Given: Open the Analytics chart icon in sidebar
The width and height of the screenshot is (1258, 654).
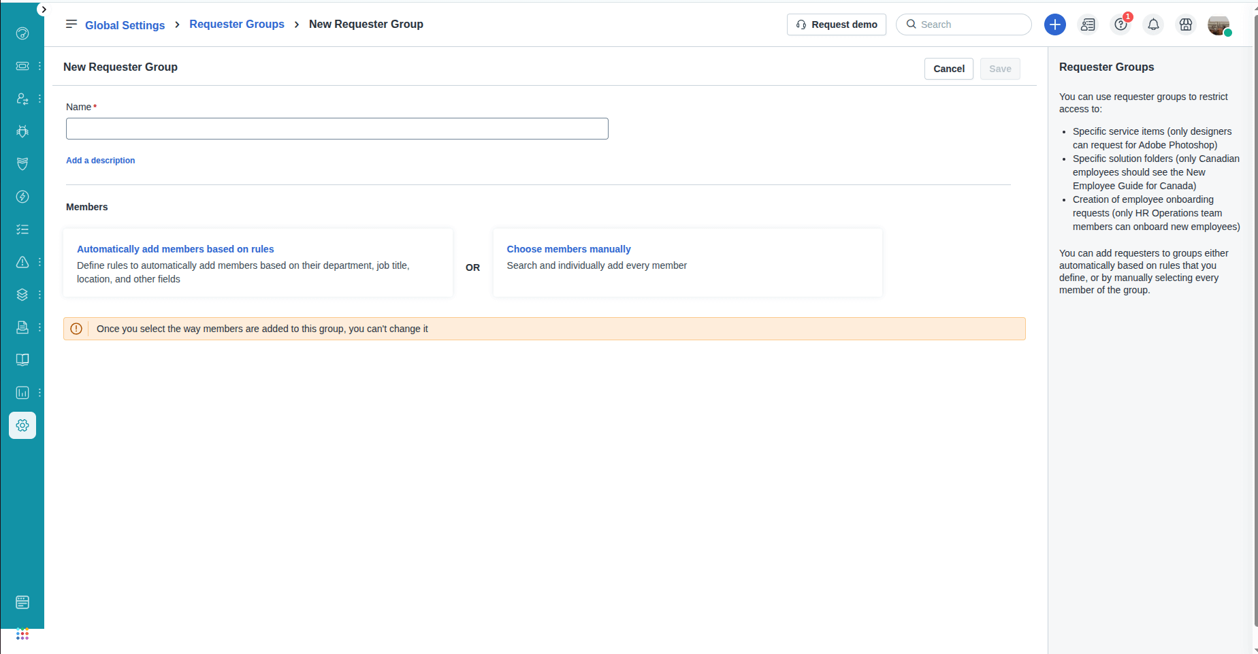Looking at the screenshot, I should tap(22, 393).
